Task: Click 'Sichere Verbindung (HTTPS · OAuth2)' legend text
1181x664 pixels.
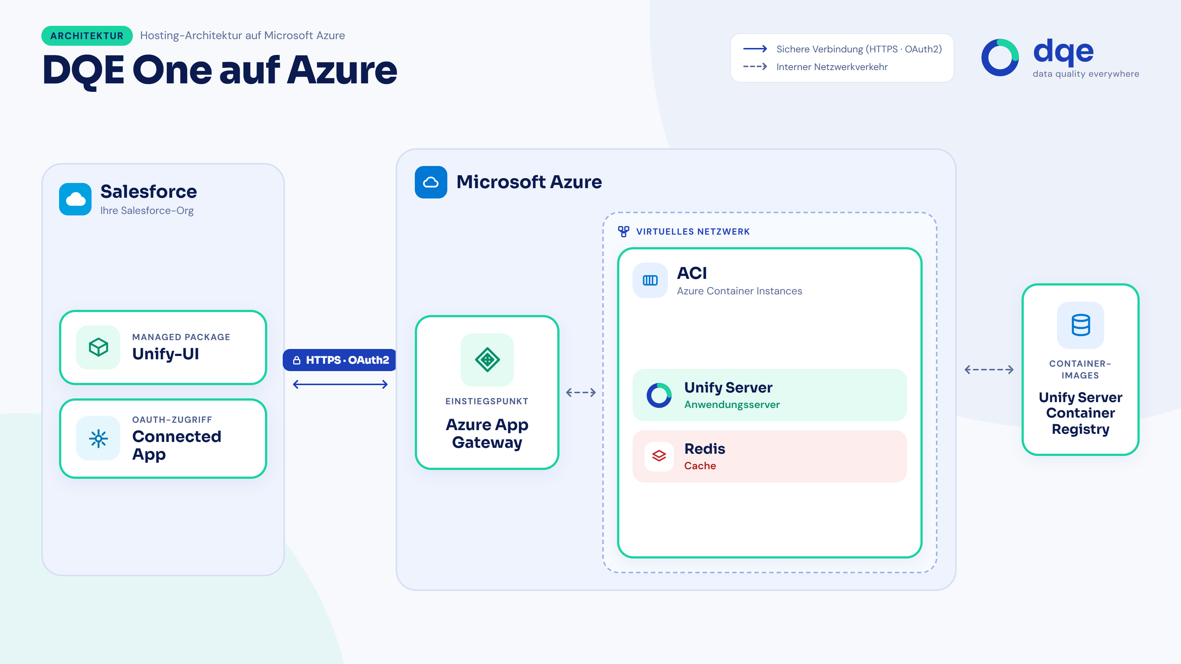Action: [859, 49]
